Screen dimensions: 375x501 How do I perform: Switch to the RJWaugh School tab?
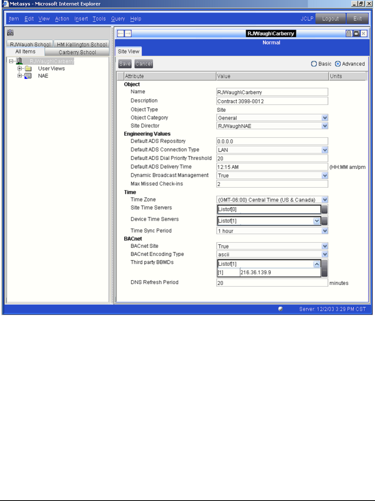click(30, 44)
